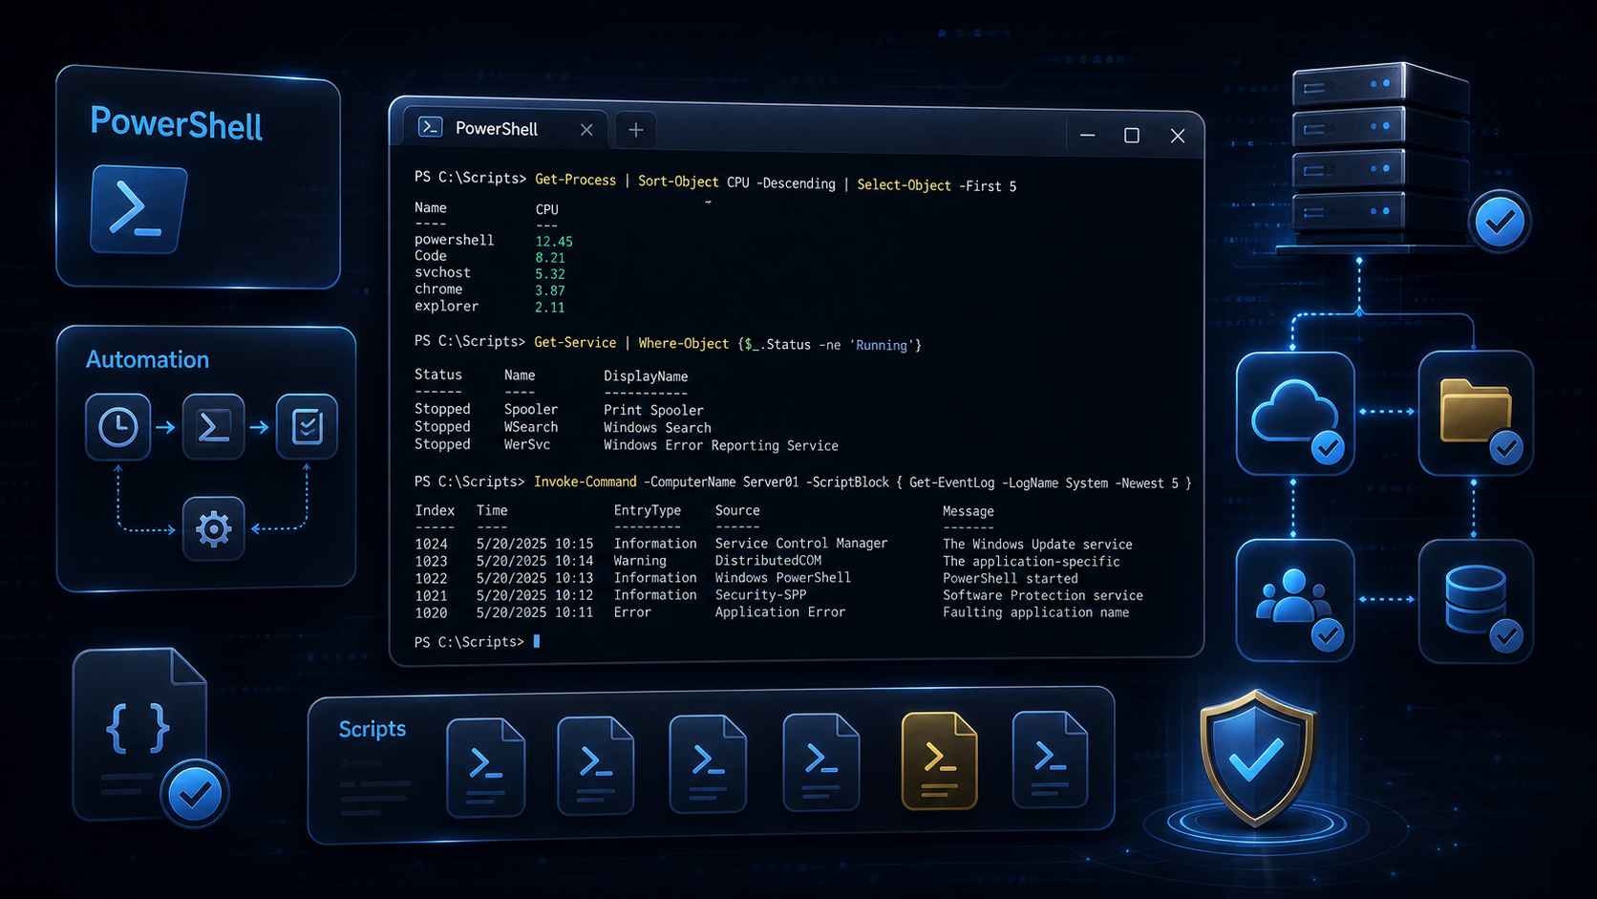Minimize the PowerShell terminal window

tap(1087, 135)
